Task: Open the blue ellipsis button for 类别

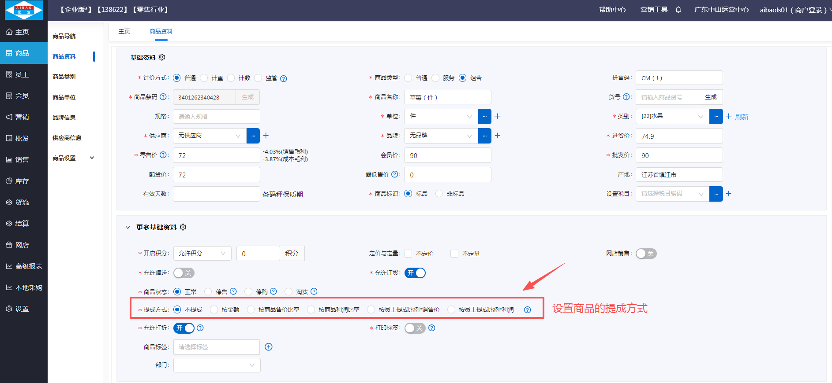Action: (716, 116)
